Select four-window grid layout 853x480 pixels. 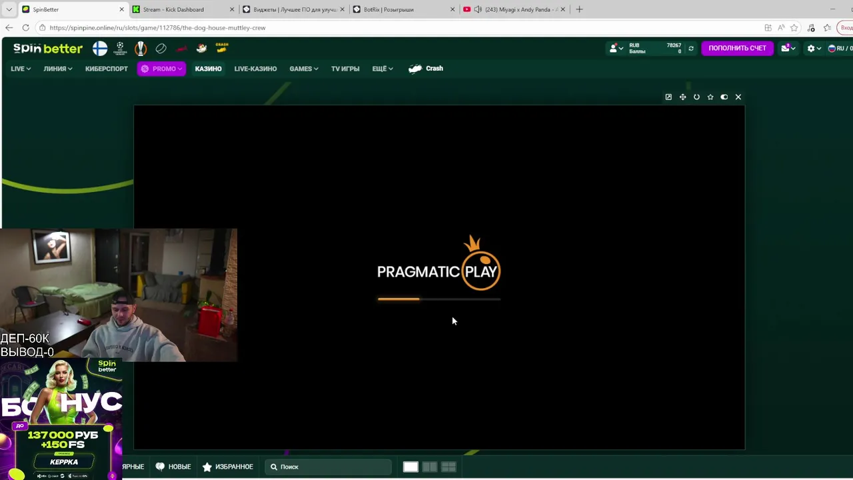[x=448, y=467]
